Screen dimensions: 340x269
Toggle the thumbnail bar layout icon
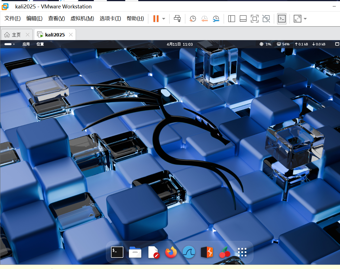[x=243, y=19]
